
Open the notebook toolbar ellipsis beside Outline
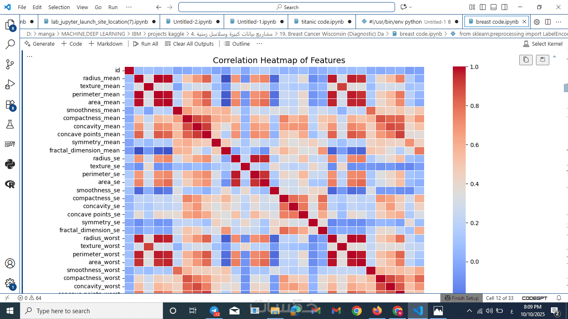(259, 44)
